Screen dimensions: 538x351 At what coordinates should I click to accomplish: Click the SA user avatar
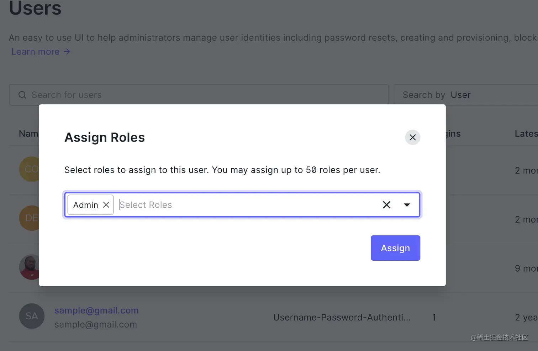(x=32, y=316)
